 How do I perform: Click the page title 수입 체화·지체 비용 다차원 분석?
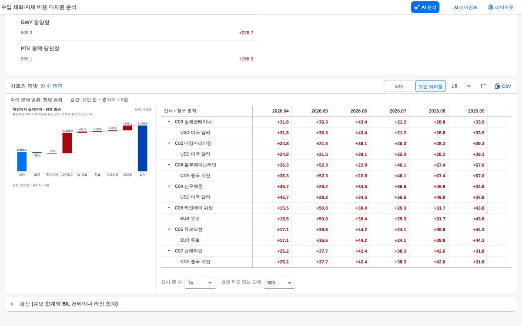click(39, 7)
